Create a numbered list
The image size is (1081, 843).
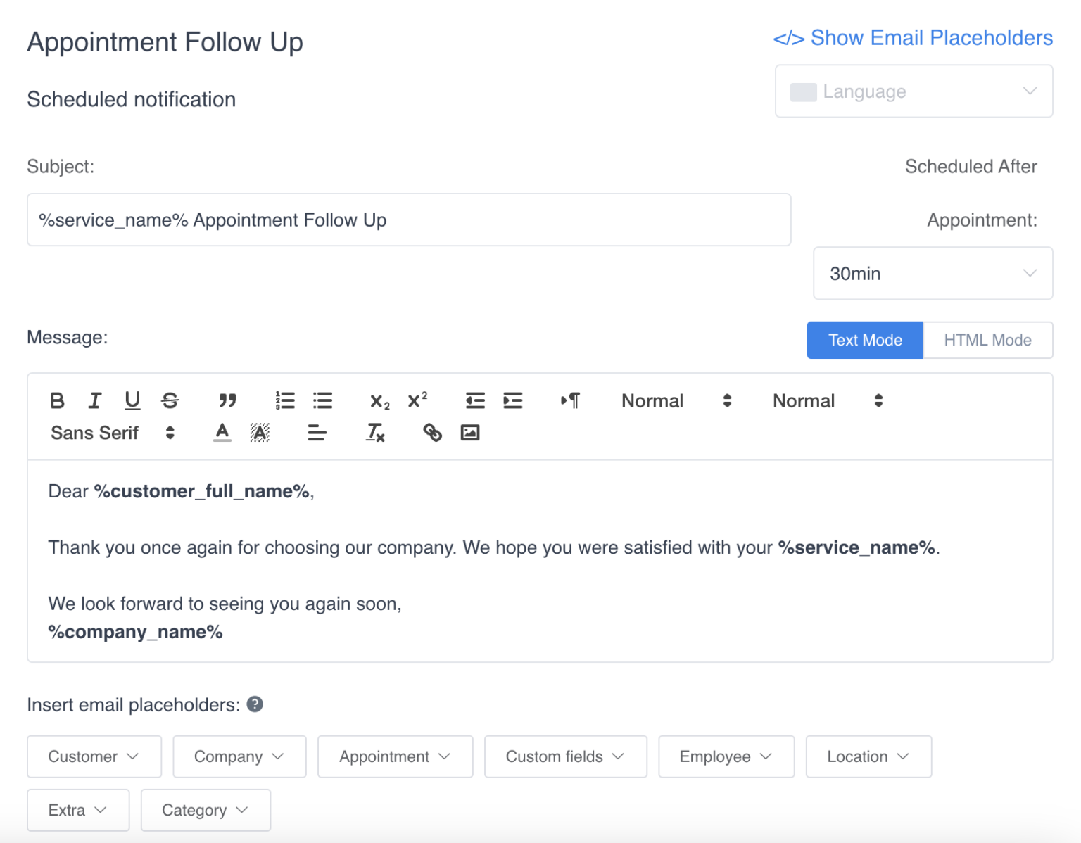(285, 400)
